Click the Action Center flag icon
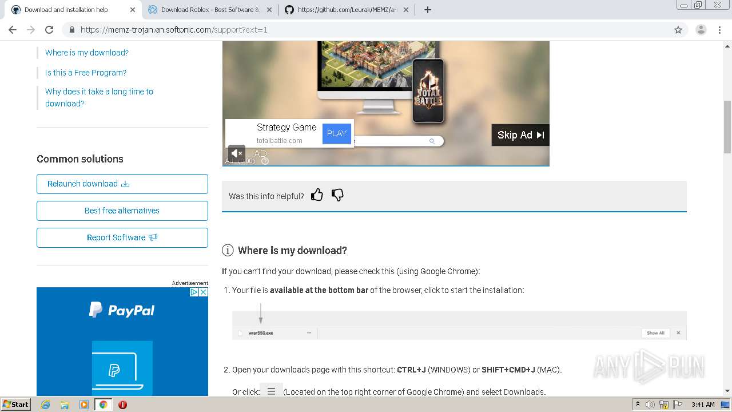Viewport: 732px width, 412px height. 678,405
